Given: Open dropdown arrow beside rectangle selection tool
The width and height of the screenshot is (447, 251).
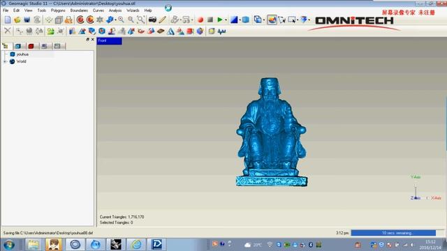Looking at the screenshot, I should click(298, 20).
